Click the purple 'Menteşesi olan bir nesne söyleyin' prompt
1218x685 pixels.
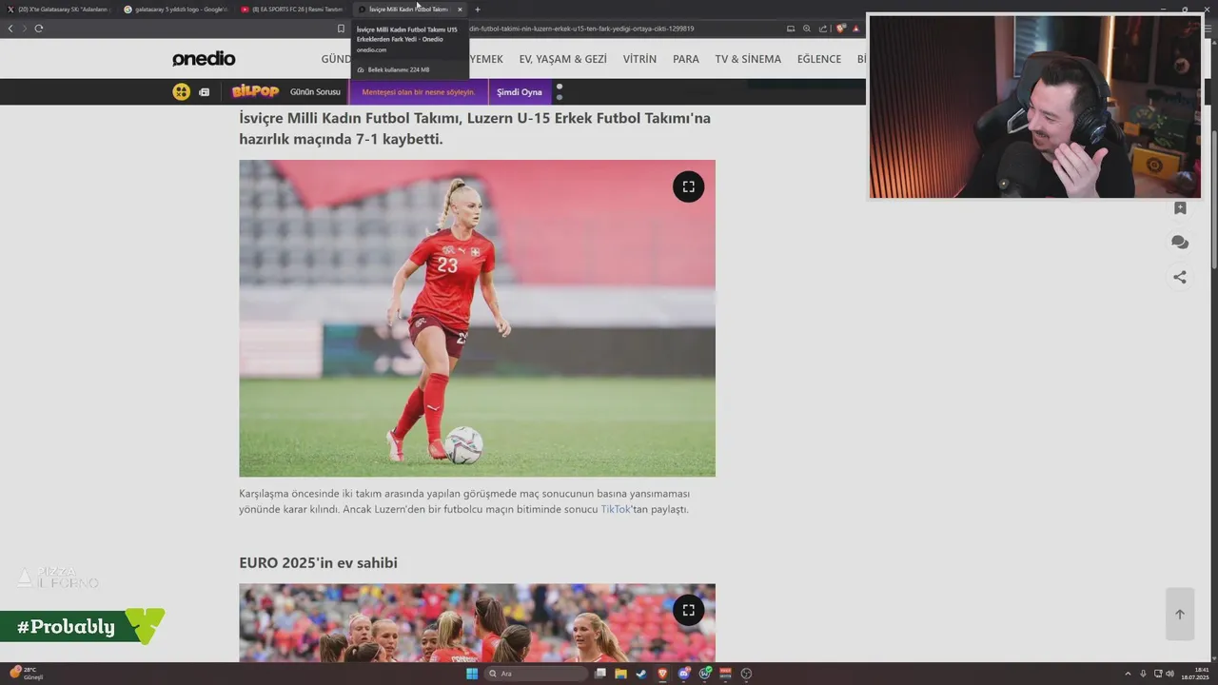point(419,92)
